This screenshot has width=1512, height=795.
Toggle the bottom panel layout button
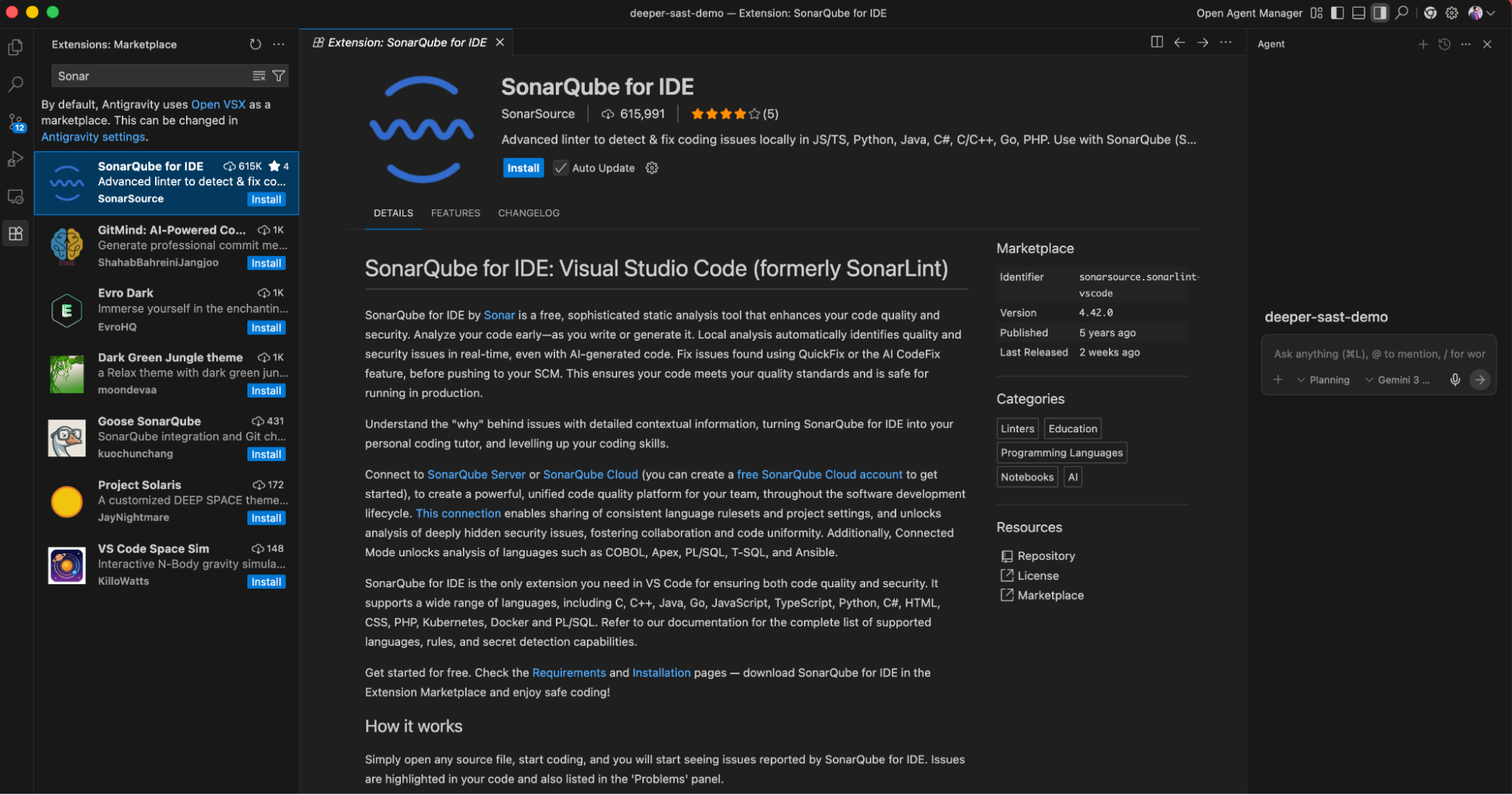coord(1358,13)
